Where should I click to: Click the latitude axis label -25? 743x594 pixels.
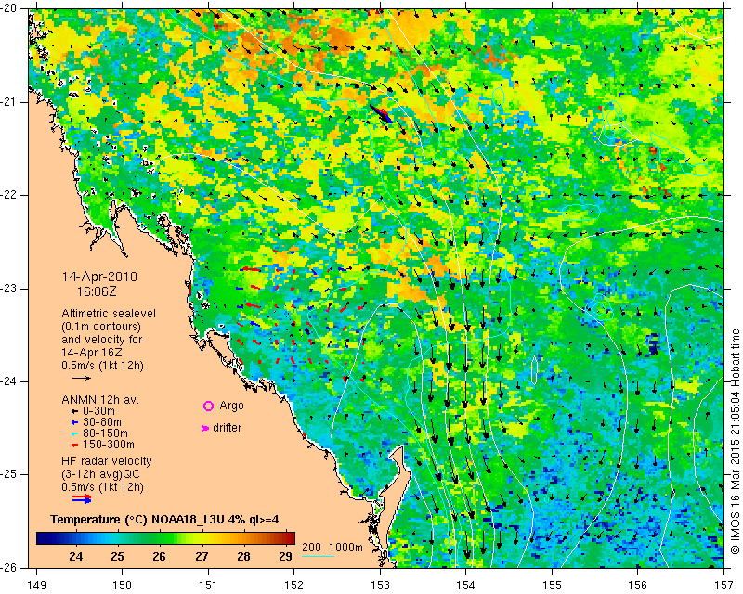pos(9,474)
